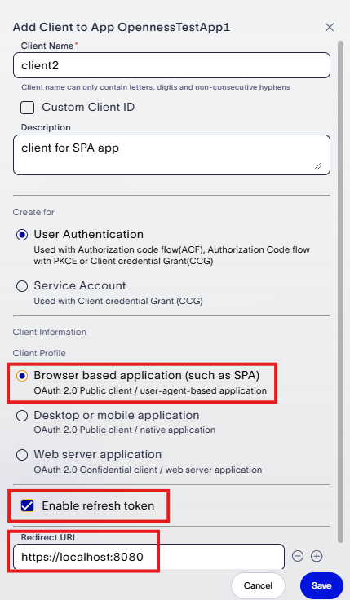The width and height of the screenshot is (350, 600).
Task: Choose Browser based application client profile
Action: 22,376
